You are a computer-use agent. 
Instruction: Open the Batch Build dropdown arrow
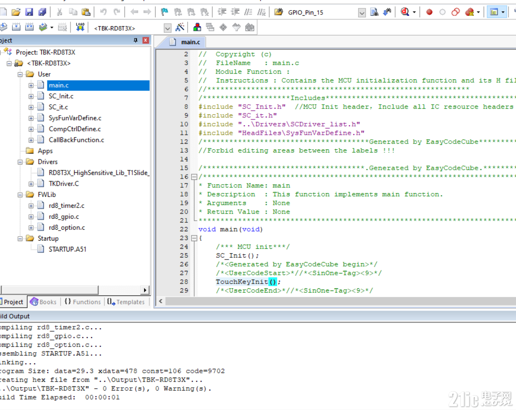tap(52, 28)
